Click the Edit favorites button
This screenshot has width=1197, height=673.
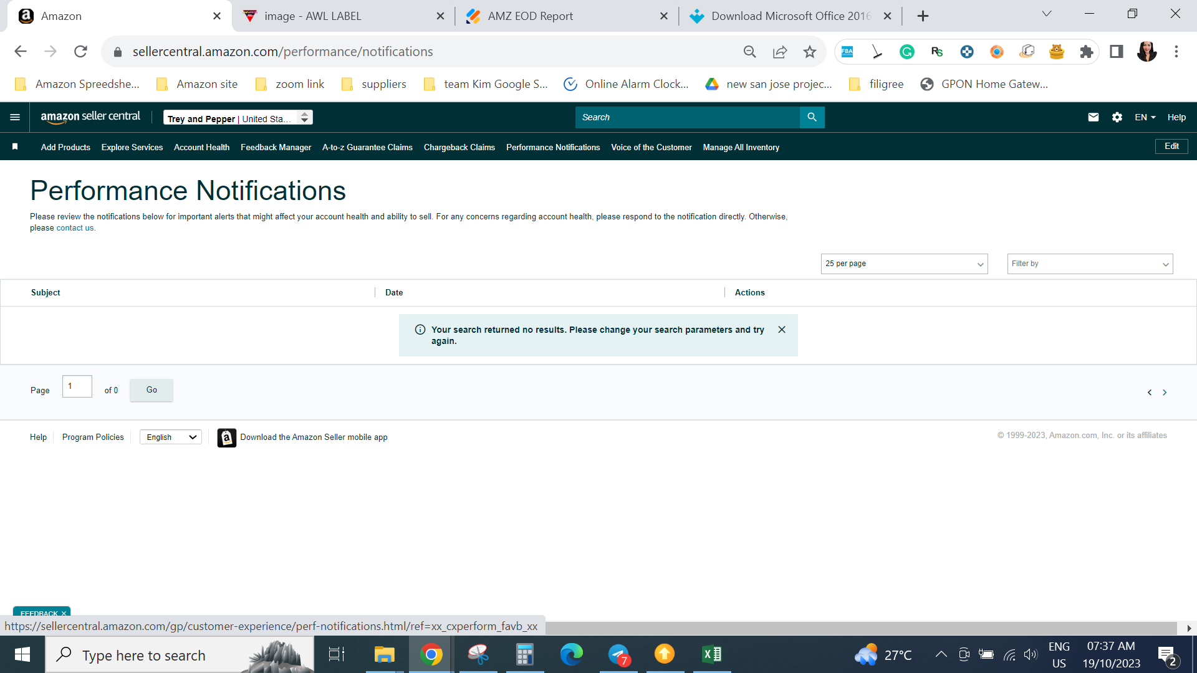(1171, 146)
